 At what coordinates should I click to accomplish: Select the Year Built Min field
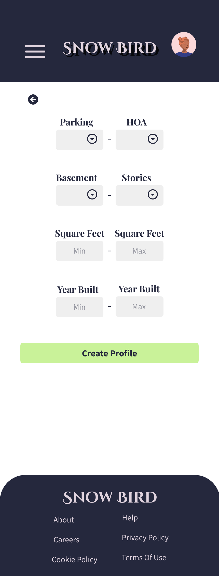coord(80,307)
